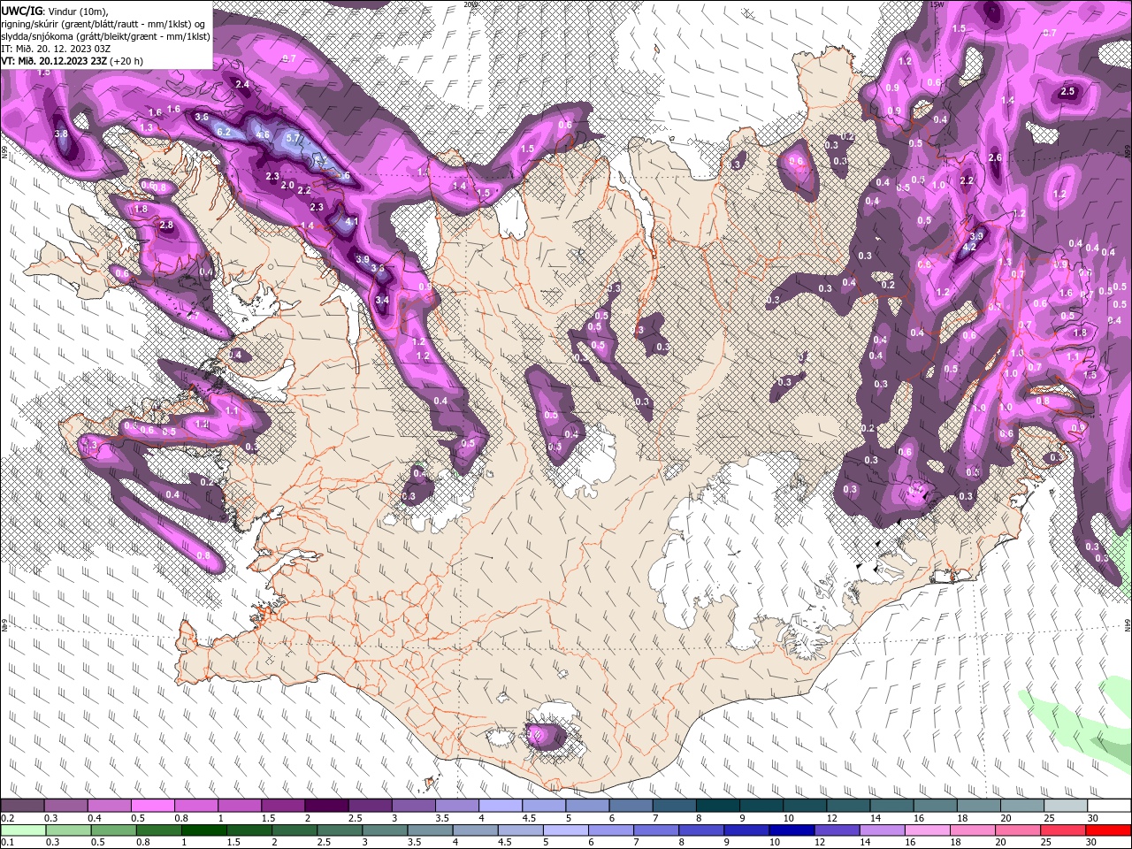The image size is (1132, 849).
Task: Click the lightest green swatch above 0.1
Action: tap(22, 830)
